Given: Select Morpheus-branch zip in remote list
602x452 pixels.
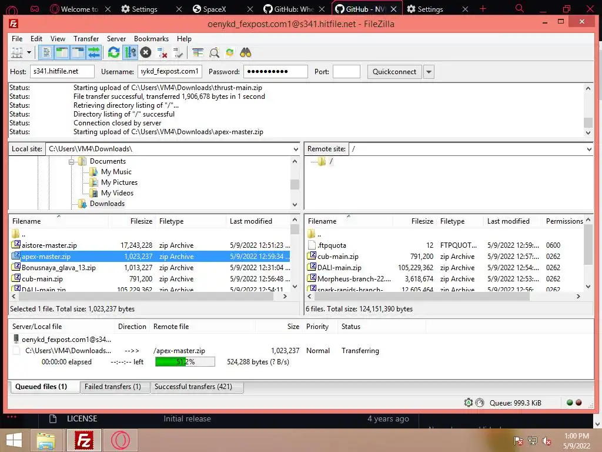Looking at the screenshot, I should pos(444,278).
